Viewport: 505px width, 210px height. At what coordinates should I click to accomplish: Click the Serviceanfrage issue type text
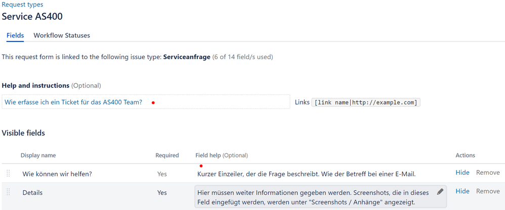(187, 57)
